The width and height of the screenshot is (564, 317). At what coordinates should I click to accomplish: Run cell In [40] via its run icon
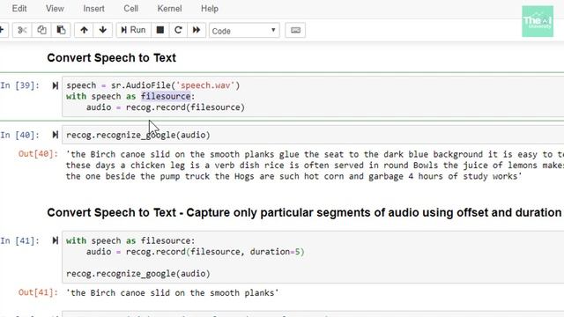55,135
